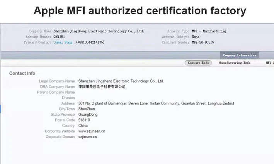Select the Parent Company Name label
274x164 pixels.
tap(56, 92)
